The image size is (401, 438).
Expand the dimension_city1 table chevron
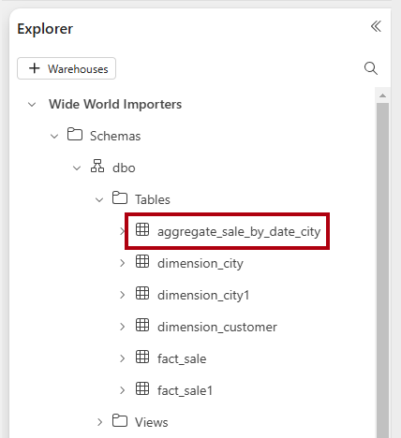point(122,295)
